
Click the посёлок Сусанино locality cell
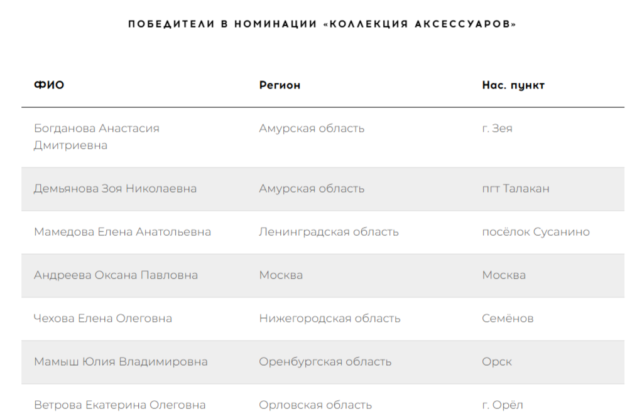(x=536, y=232)
